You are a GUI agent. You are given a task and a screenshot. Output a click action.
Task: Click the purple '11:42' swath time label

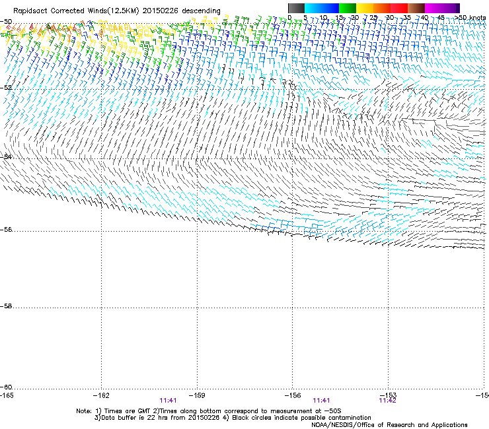tap(387, 401)
